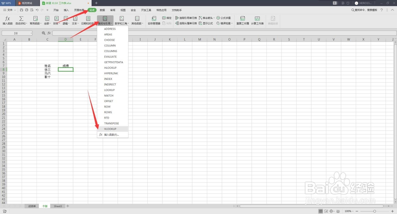The height and width of the screenshot is (214, 397).
Task: Open the 财务 functions category
Action: pyautogui.click(x=56, y=20)
